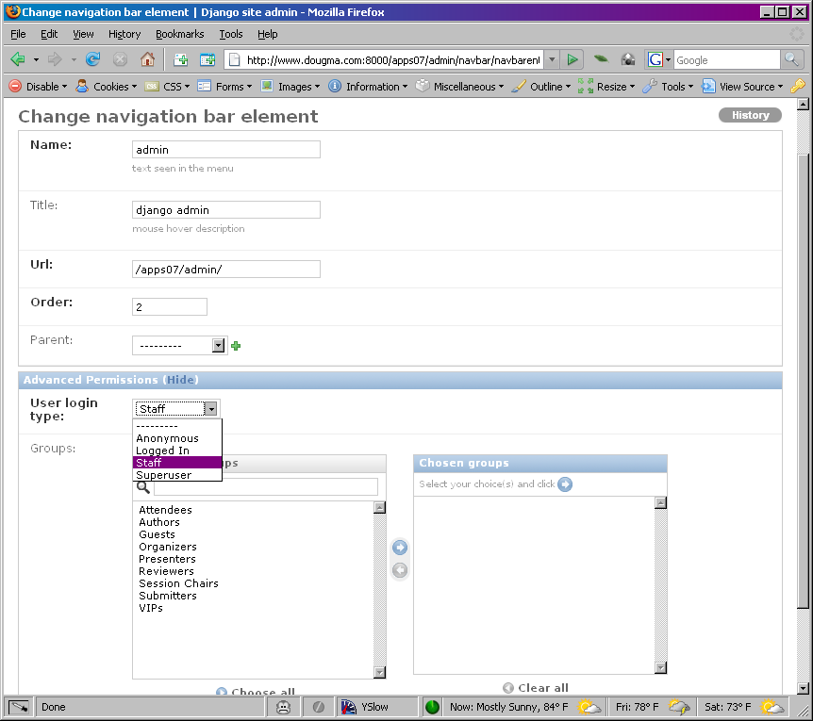This screenshot has width=813, height=721.
Task: Open the Parent dropdown
Action: (x=179, y=346)
